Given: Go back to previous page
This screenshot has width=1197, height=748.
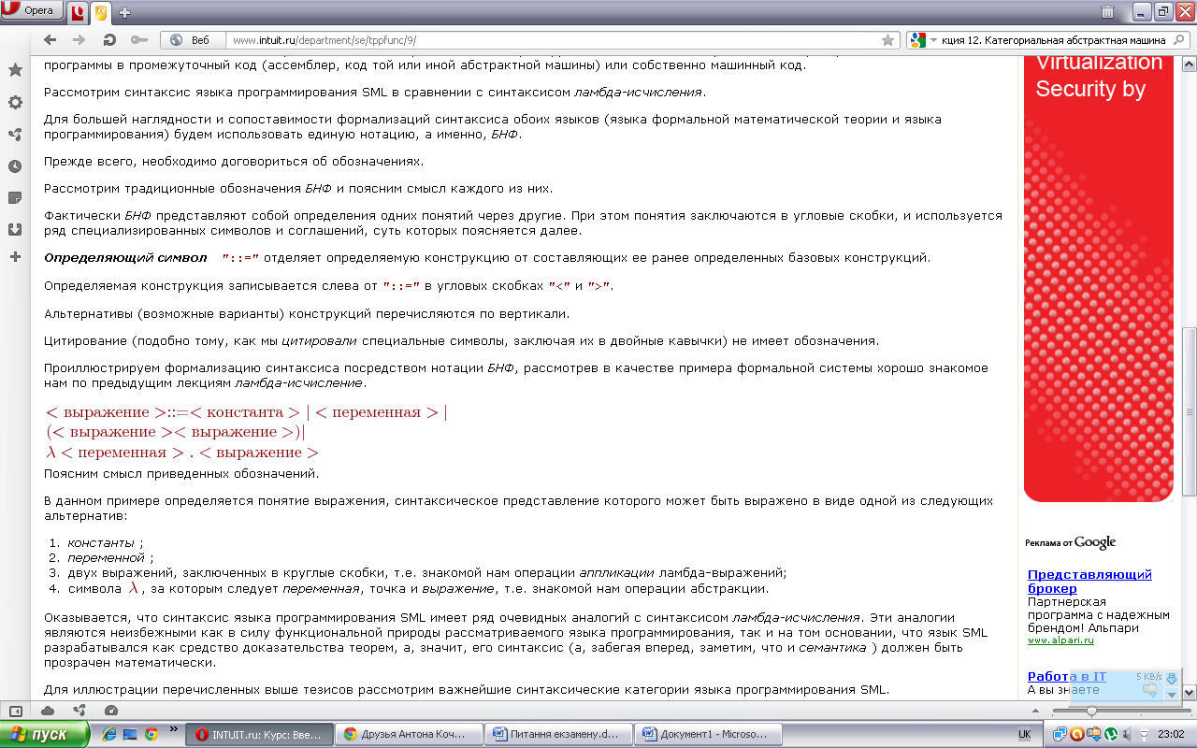Looking at the screenshot, I should point(50,40).
